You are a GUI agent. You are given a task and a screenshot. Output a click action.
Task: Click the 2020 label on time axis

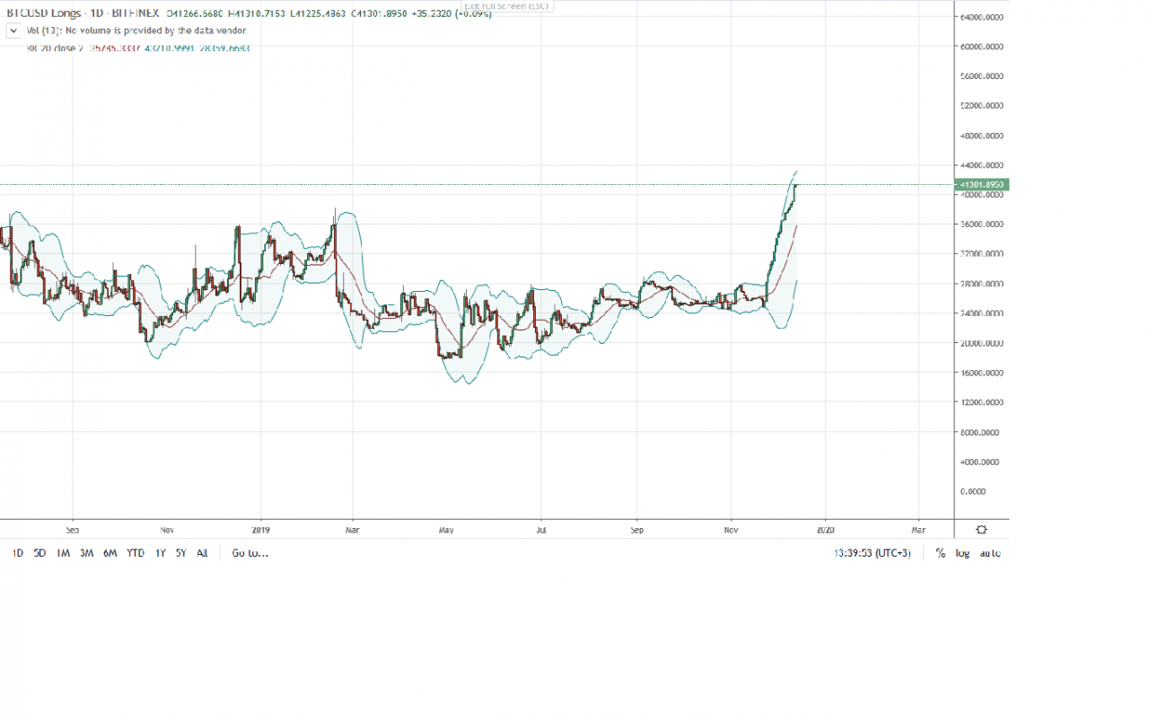pyautogui.click(x=825, y=530)
